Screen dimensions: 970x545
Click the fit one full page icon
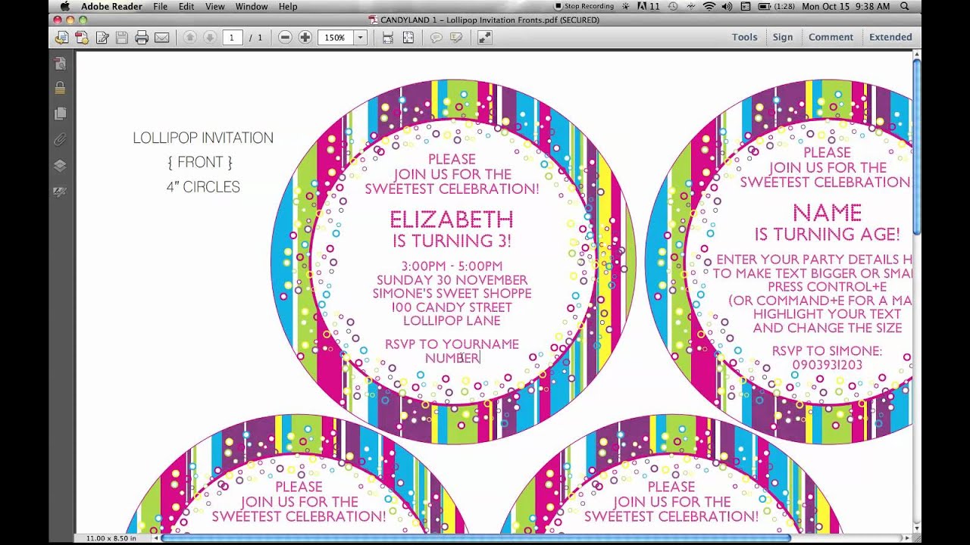click(408, 37)
